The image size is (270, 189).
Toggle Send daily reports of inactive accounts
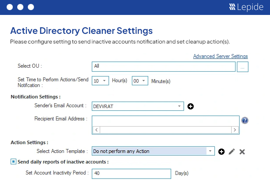[13, 162]
